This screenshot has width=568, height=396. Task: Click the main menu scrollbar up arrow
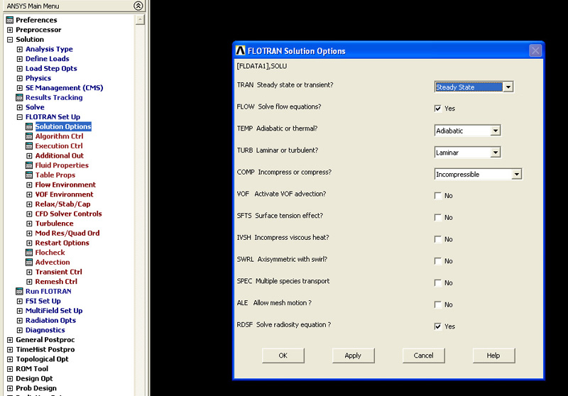tap(140, 20)
